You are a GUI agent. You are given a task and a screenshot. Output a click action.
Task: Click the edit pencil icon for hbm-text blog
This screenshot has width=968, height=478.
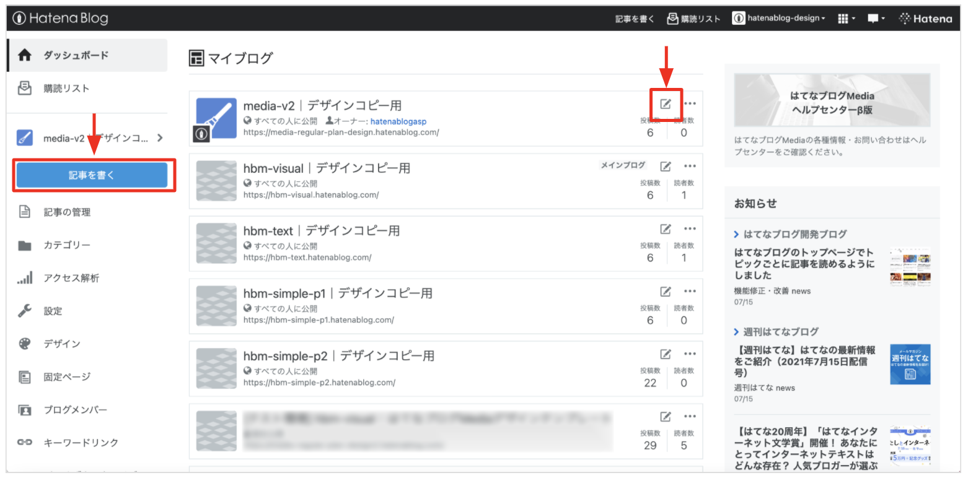(x=666, y=229)
